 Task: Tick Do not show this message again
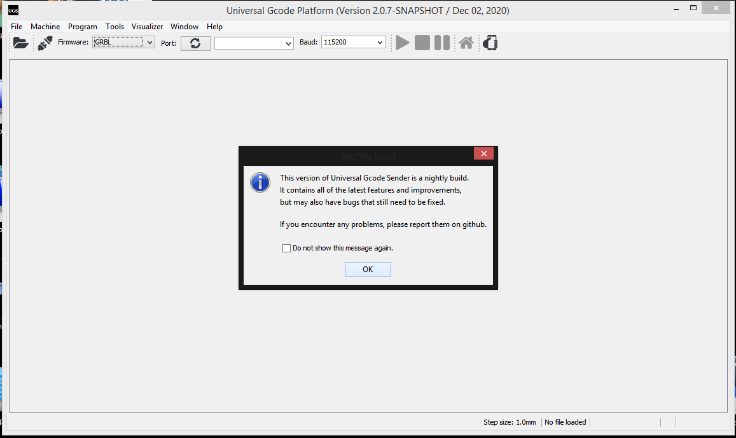tap(286, 248)
